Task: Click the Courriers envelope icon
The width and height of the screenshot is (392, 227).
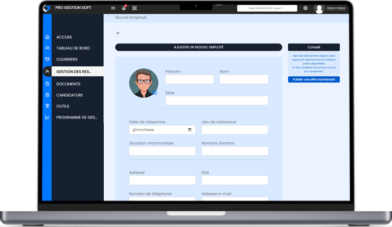Action: (47, 59)
